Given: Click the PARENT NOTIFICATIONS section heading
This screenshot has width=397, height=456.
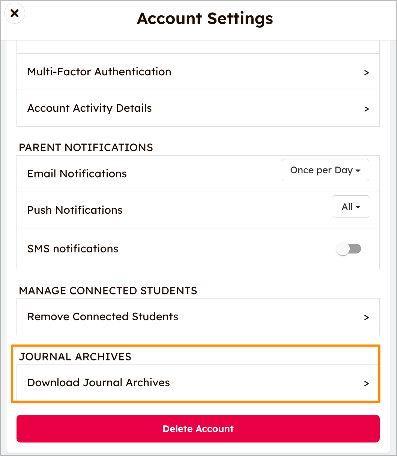Looking at the screenshot, I should [86, 148].
